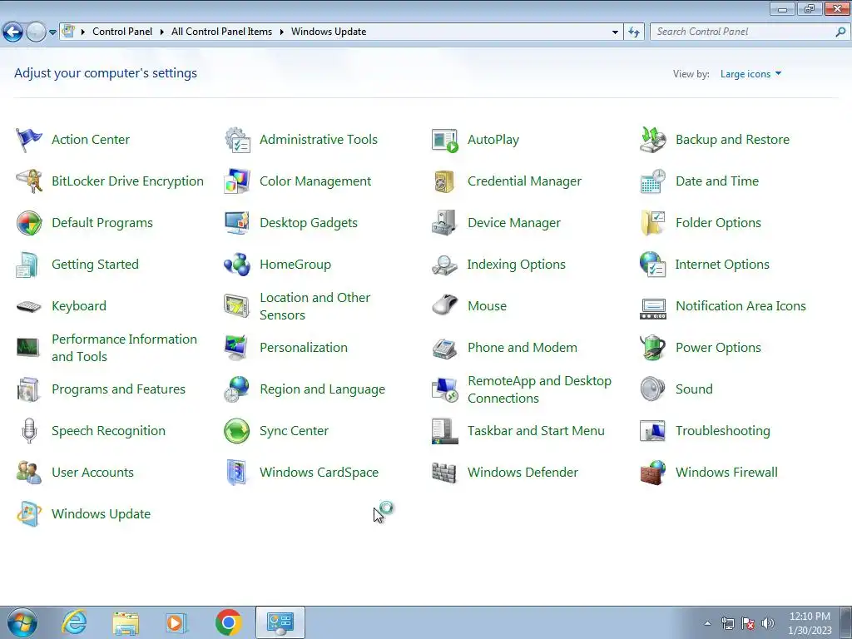Click the Desktop Gadgets icon

tap(237, 223)
